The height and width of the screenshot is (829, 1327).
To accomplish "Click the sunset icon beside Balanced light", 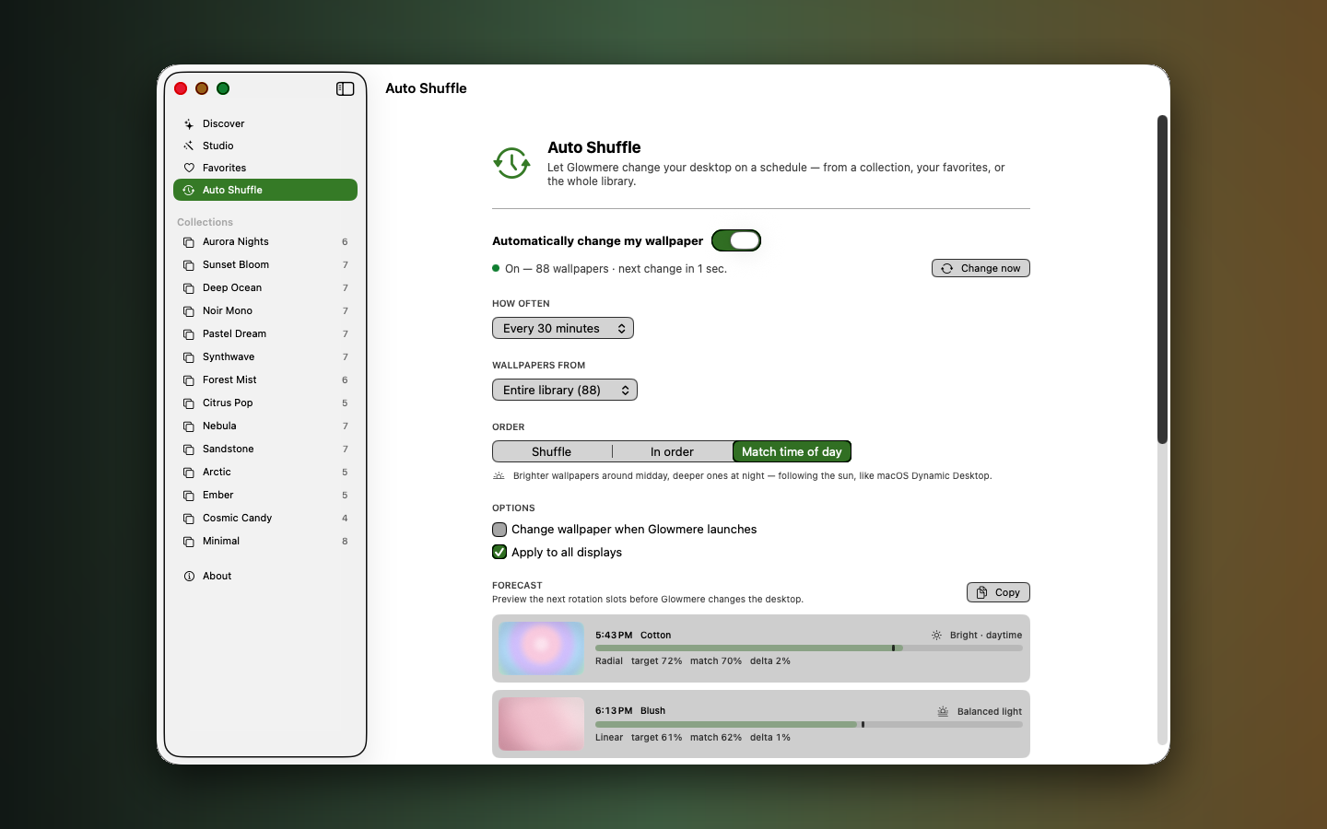I will 943,712.
